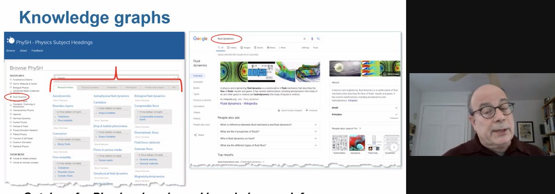Check the Statistical Physics discipline
Image resolution: width=555 pixels, height=194 pixels.
coord(11,146)
